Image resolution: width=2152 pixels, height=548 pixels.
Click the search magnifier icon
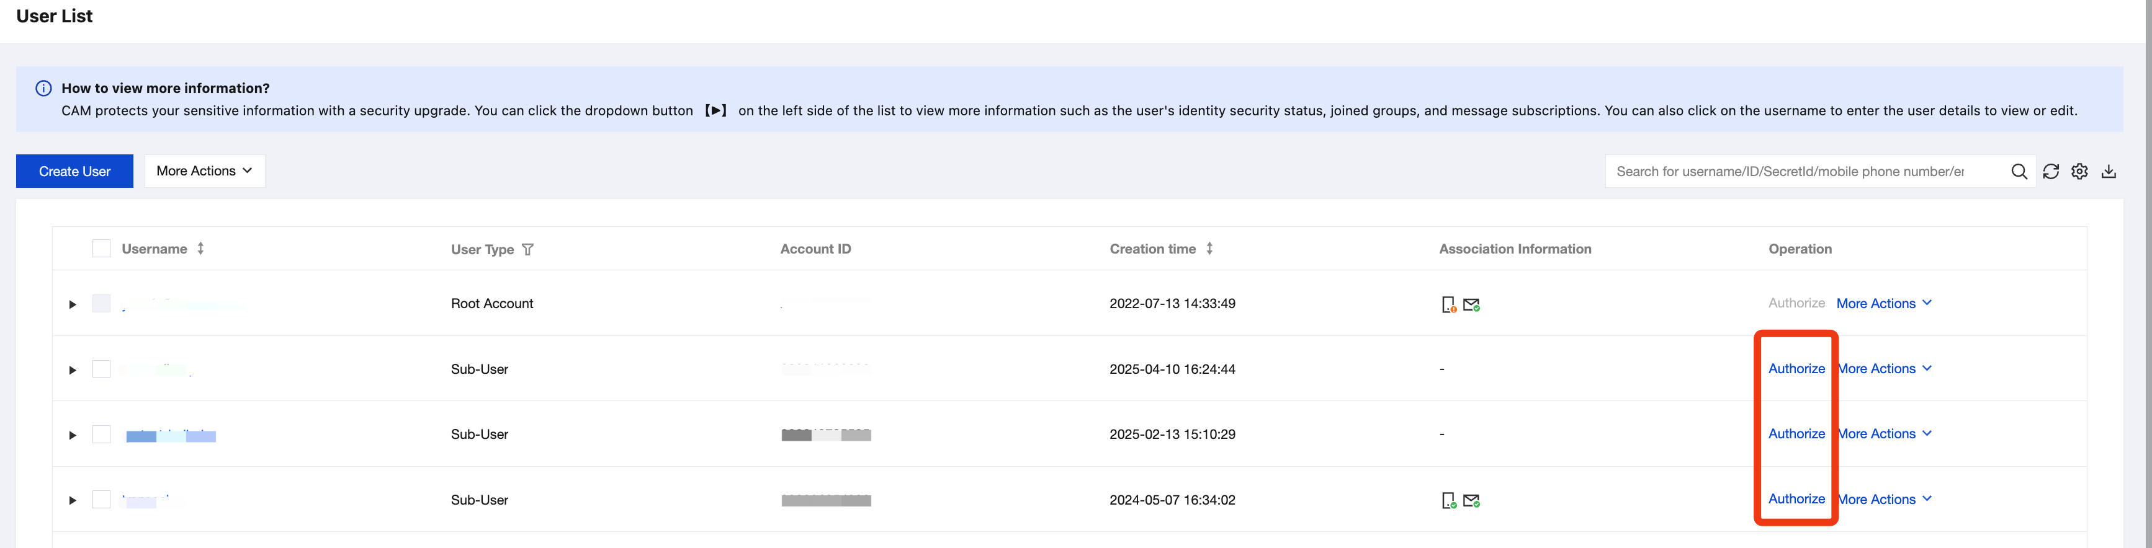click(2019, 171)
